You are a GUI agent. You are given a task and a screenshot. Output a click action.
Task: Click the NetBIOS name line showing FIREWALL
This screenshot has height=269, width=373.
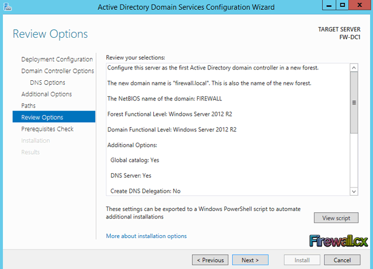(x=165, y=99)
